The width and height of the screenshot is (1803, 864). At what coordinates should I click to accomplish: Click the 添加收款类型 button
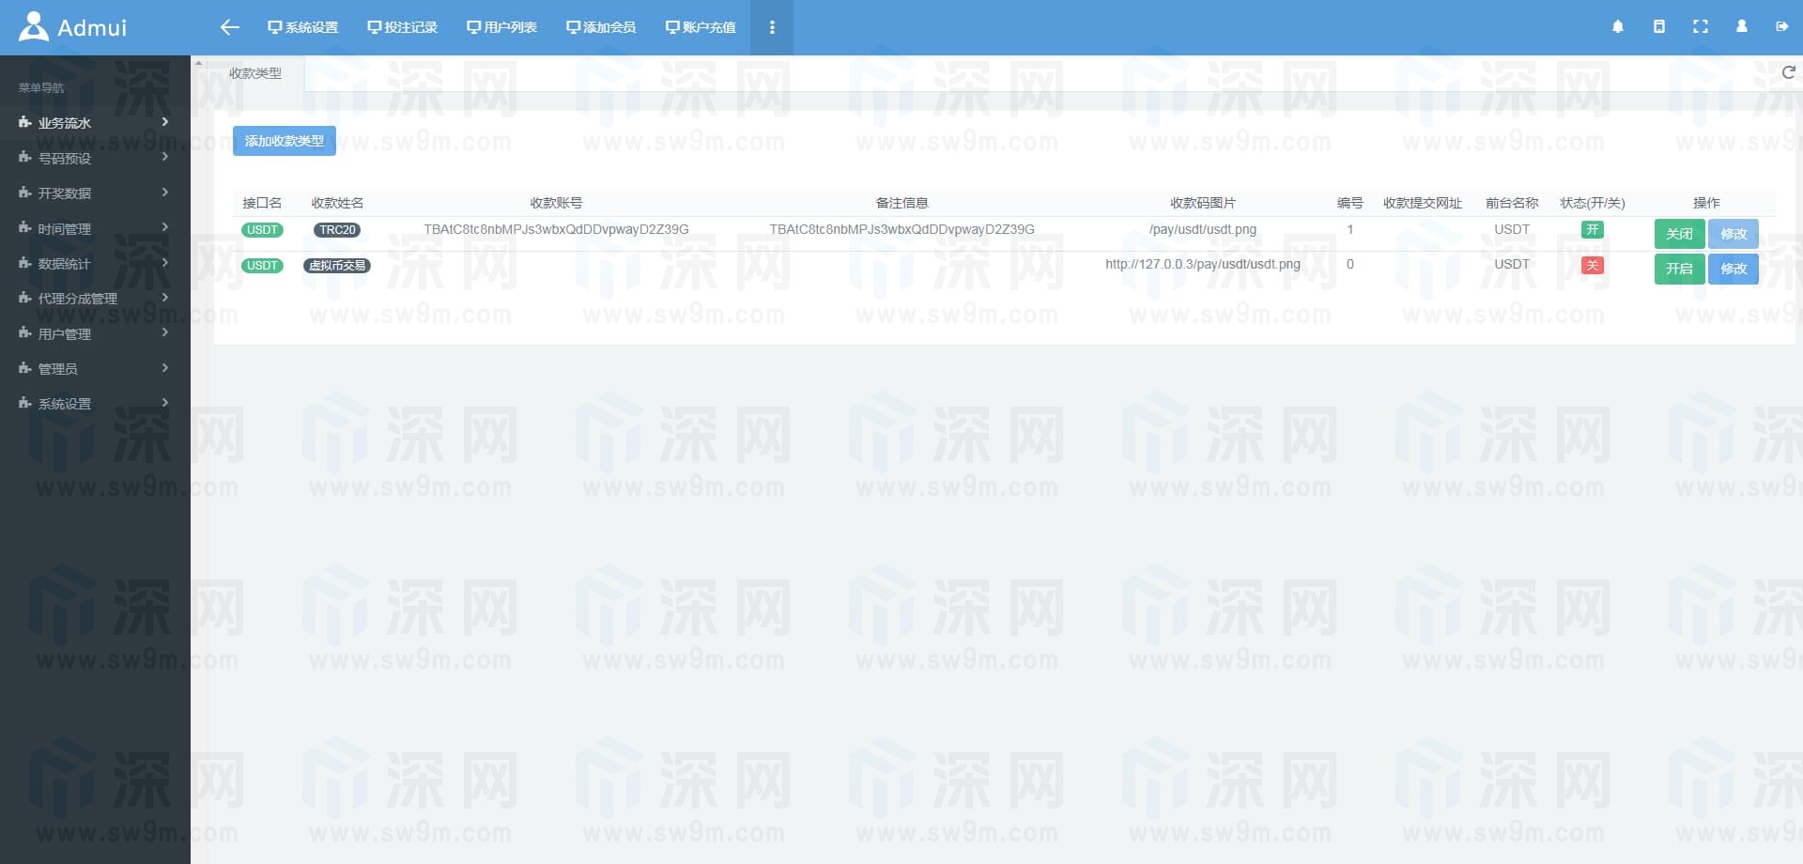tap(284, 141)
